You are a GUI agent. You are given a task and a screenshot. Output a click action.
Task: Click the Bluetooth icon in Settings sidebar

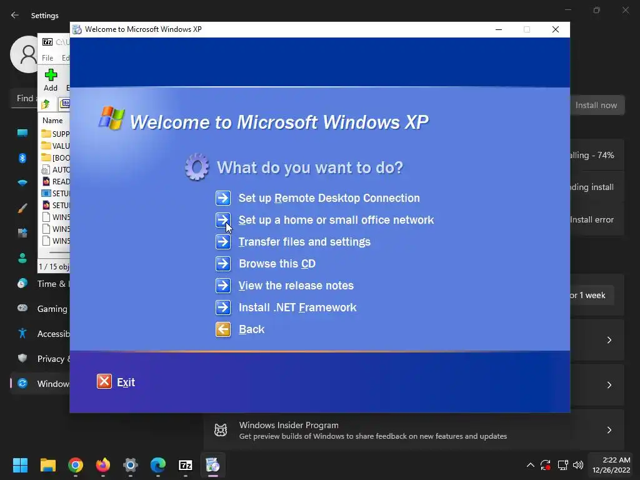22,158
